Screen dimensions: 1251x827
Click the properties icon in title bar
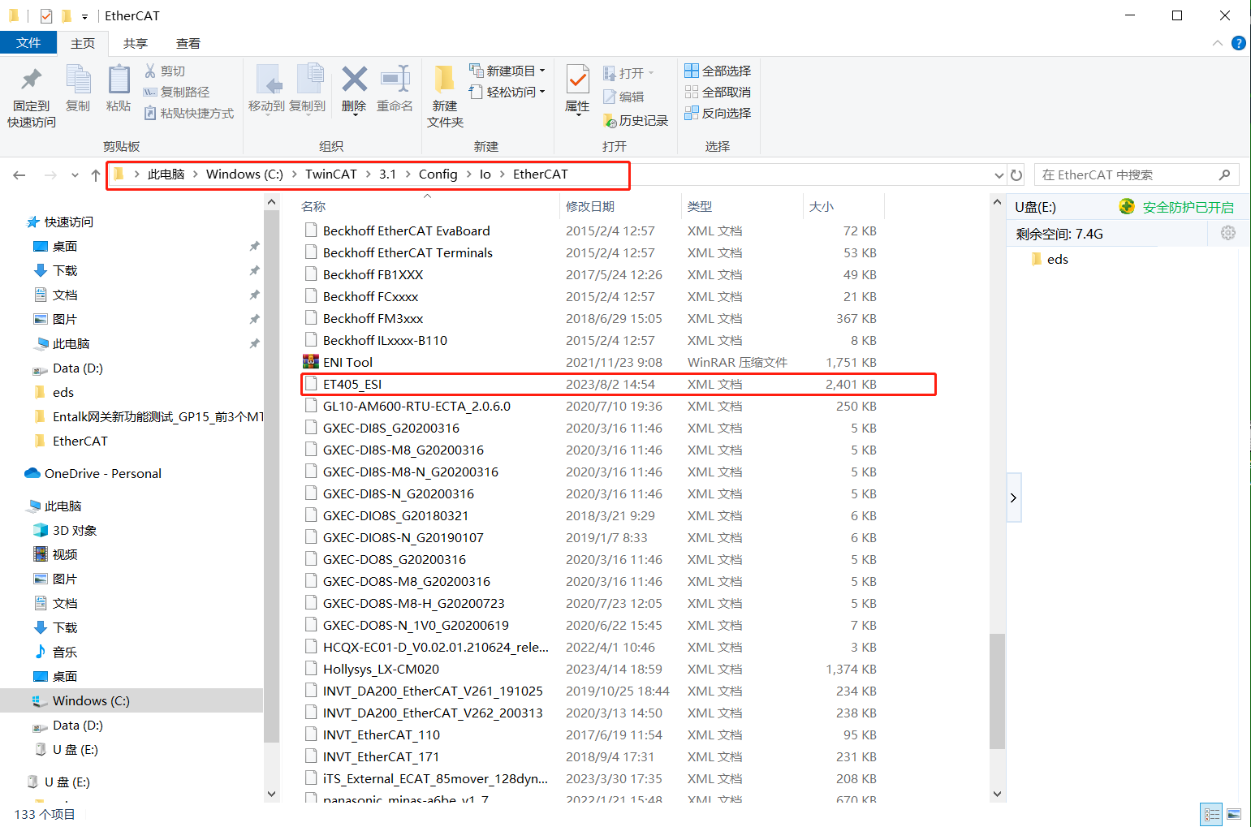(x=46, y=15)
